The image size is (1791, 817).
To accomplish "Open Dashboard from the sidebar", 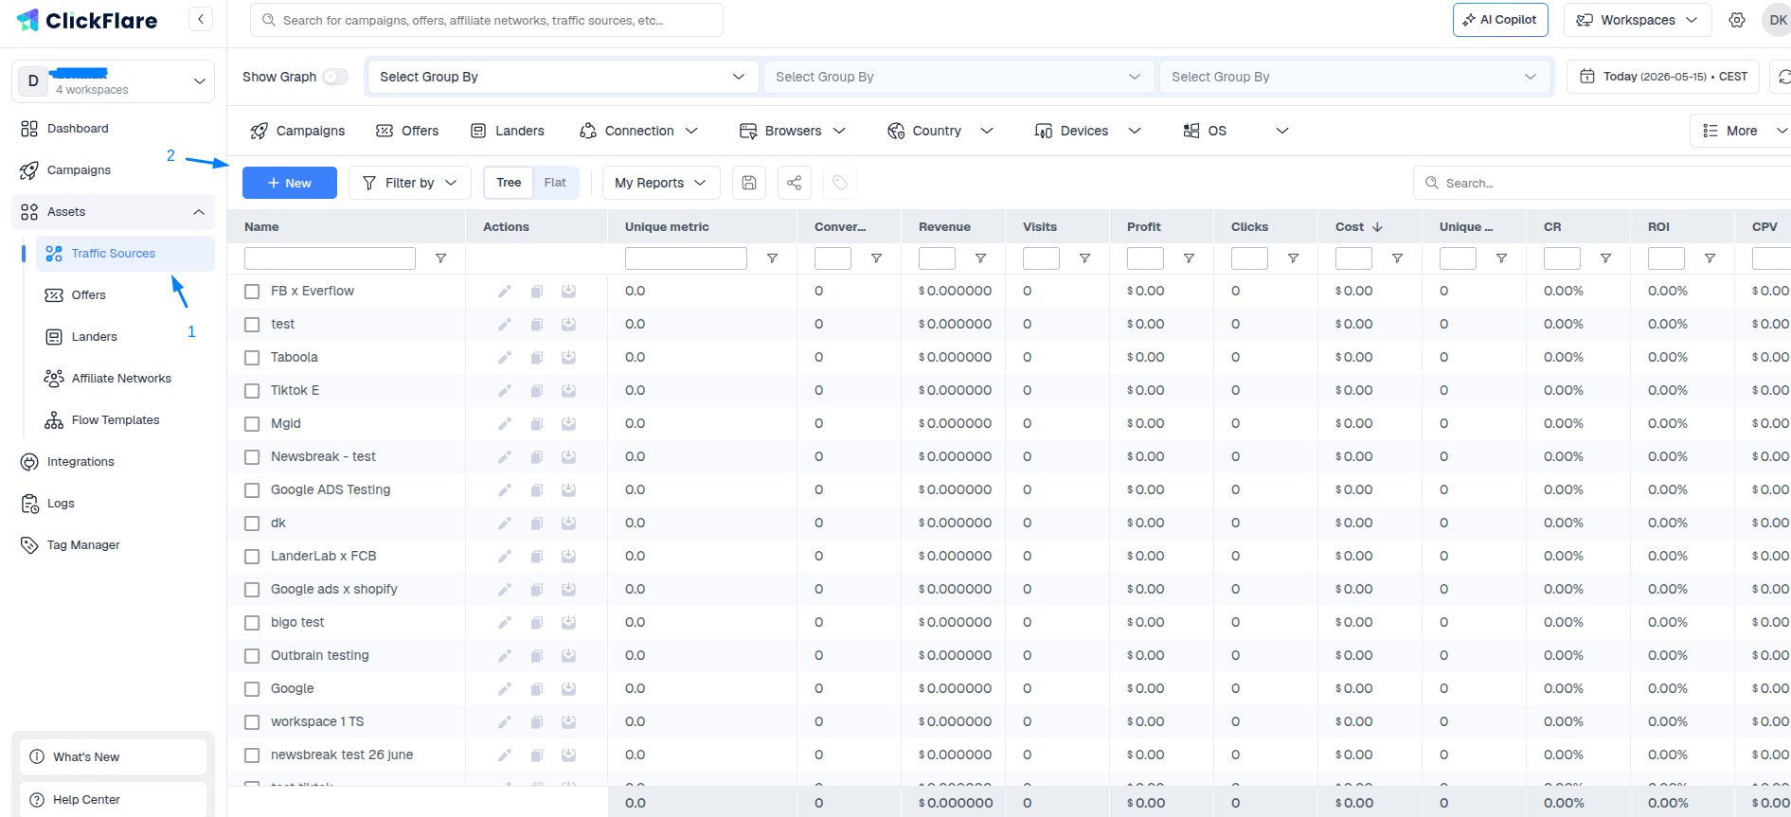I will coord(78,129).
